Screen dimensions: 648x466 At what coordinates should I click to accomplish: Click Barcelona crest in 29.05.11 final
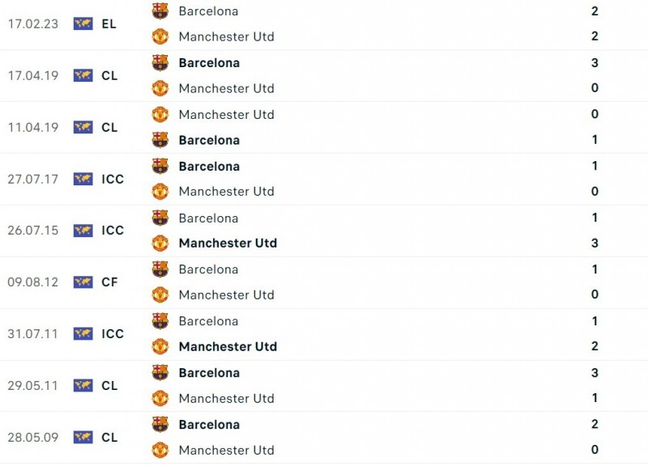click(160, 372)
